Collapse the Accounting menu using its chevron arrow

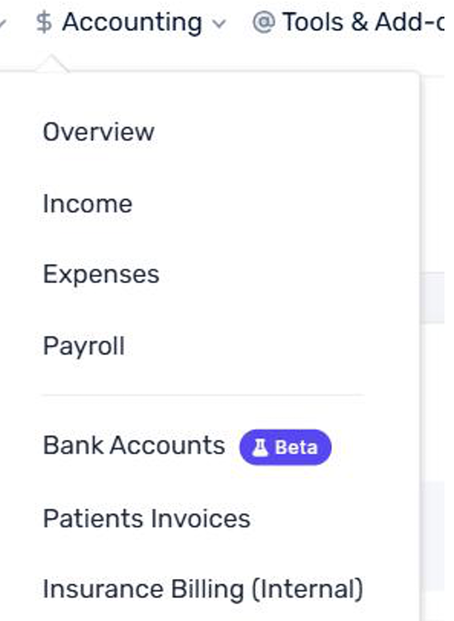[x=219, y=24]
